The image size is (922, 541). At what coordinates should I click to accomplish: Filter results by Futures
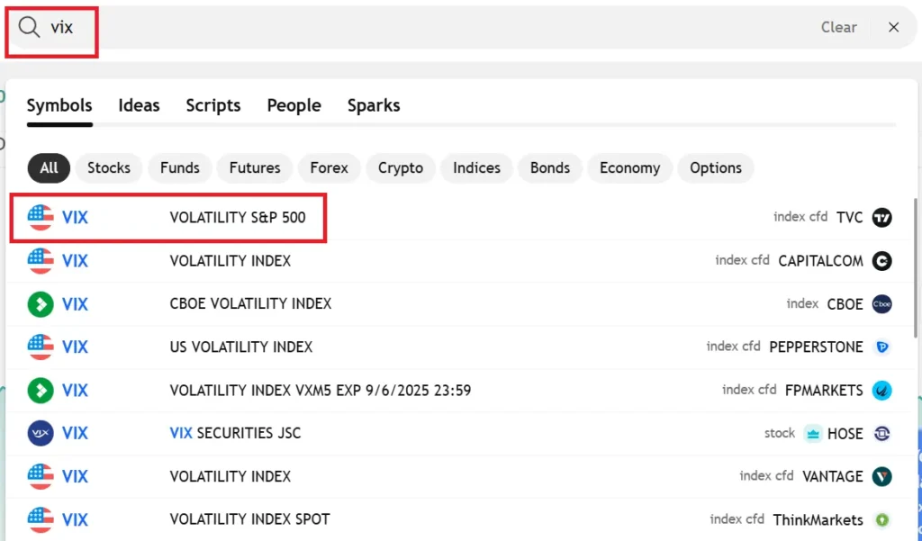tap(255, 167)
